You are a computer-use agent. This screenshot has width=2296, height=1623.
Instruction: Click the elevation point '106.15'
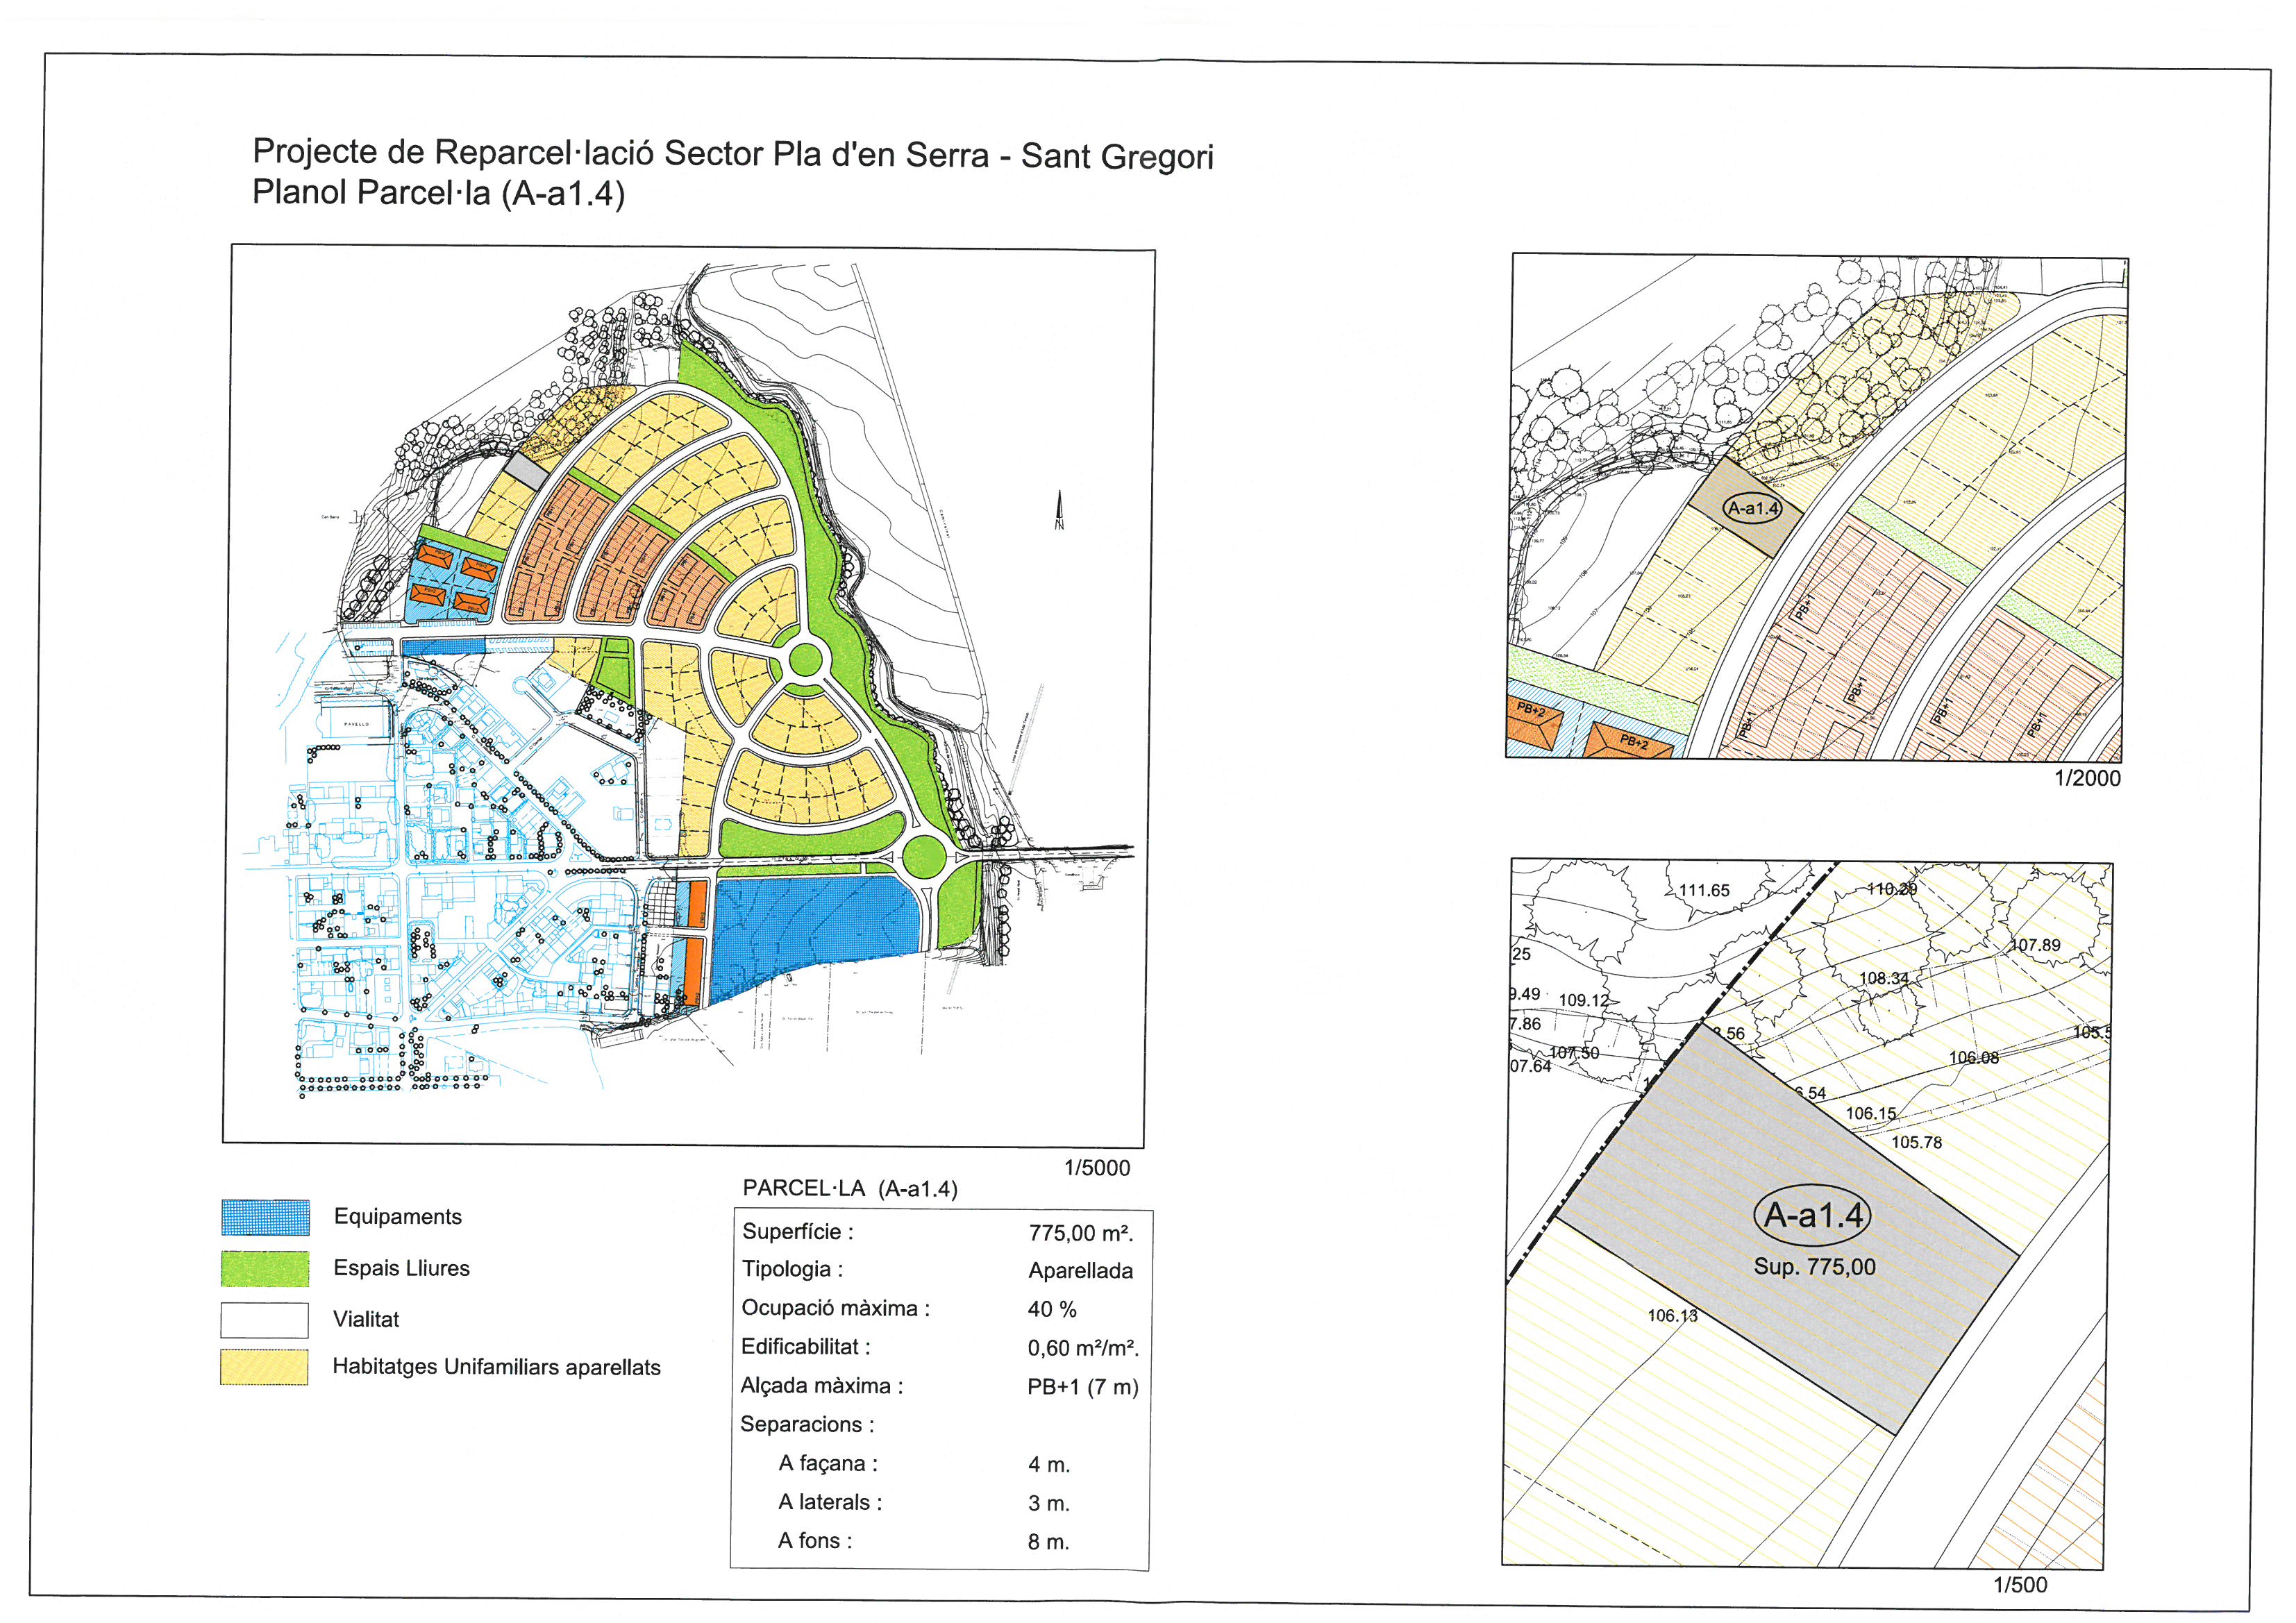point(1871,1113)
